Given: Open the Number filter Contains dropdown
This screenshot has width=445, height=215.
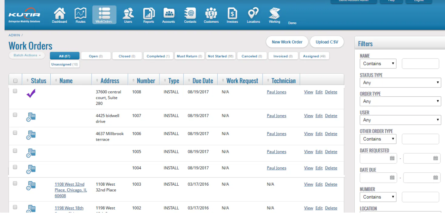Looking at the screenshot, I should 378,197.
